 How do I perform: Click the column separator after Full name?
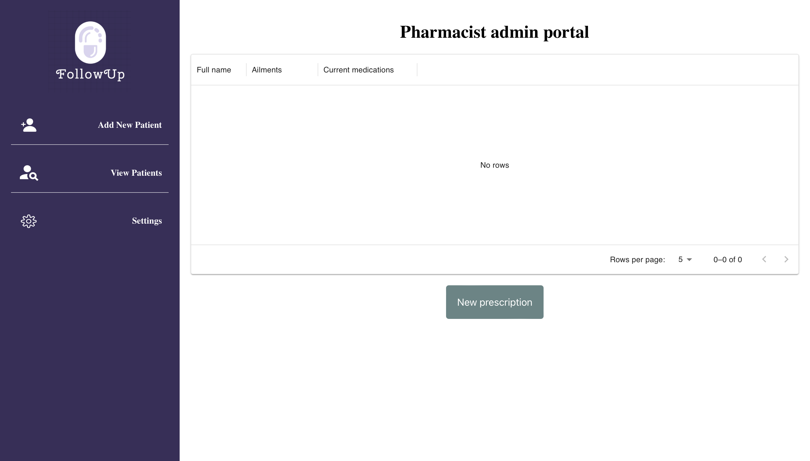click(x=246, y=70)
